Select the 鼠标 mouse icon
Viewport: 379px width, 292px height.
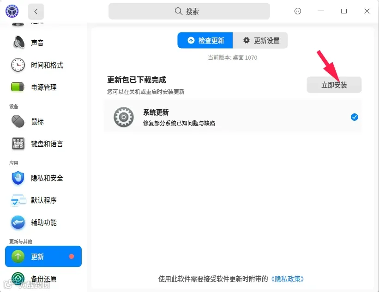pos(18,121)
